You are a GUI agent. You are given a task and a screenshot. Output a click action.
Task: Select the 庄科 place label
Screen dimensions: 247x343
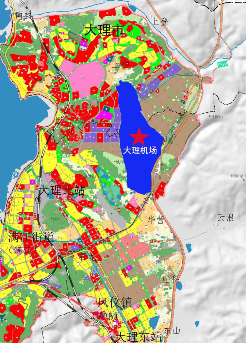point(171,280)
